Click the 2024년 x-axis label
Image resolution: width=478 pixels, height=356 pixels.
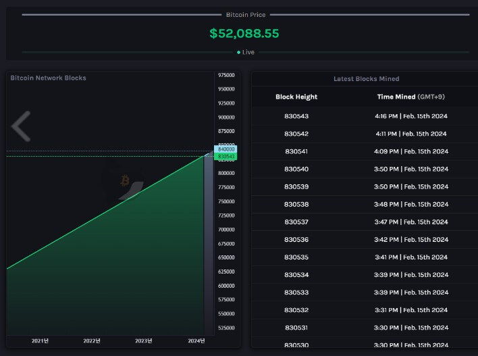pyautogui.click(x=196, y=340)
